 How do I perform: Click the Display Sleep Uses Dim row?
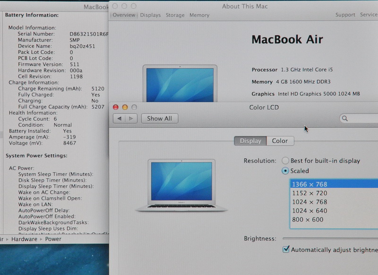click(x=48, y=229)
